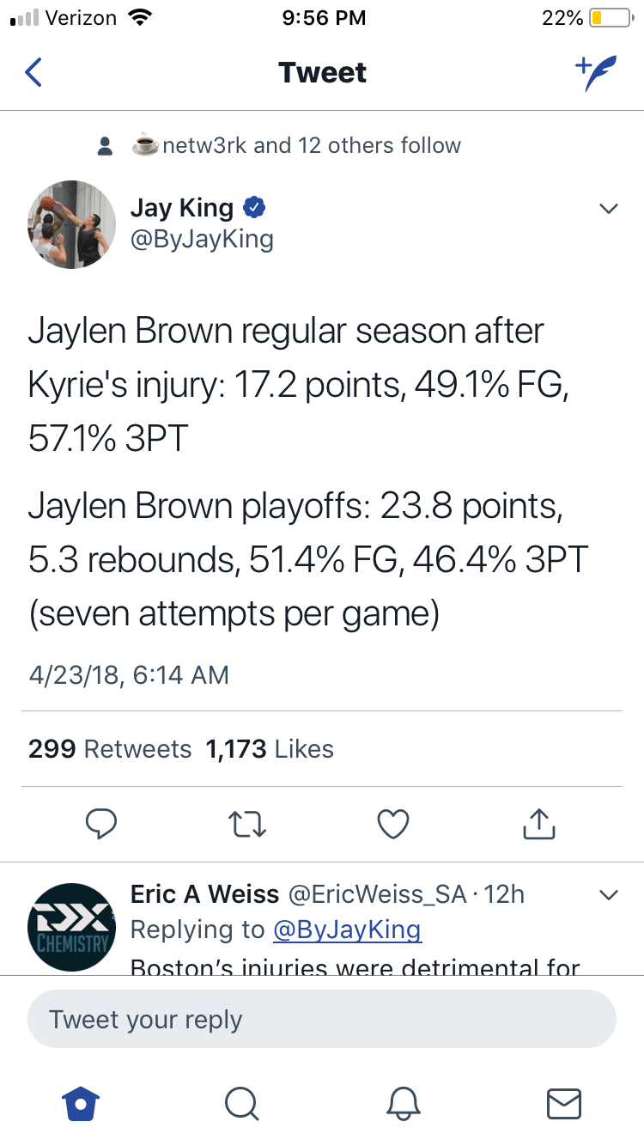Go back using the top-left arrow

coord(33,72)
